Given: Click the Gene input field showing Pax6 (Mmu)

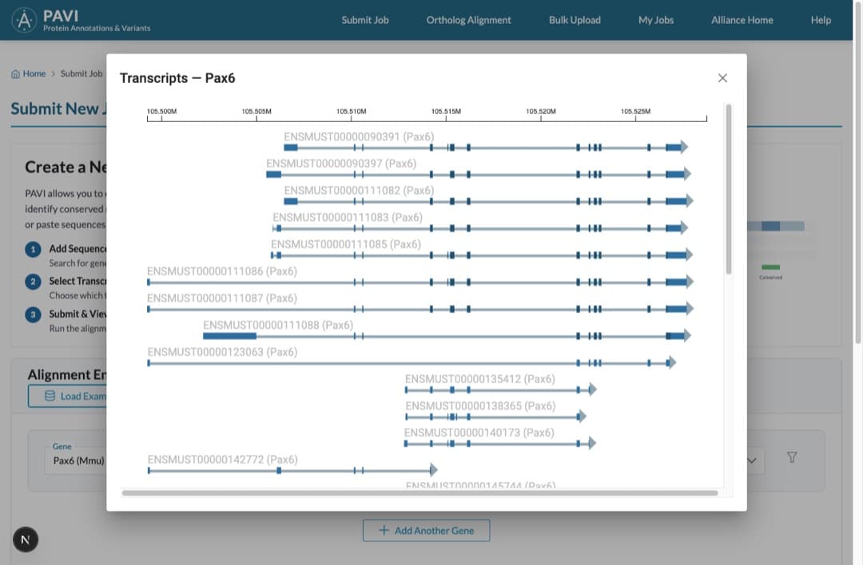Looking at the screenshot, I should pos(75,460).
